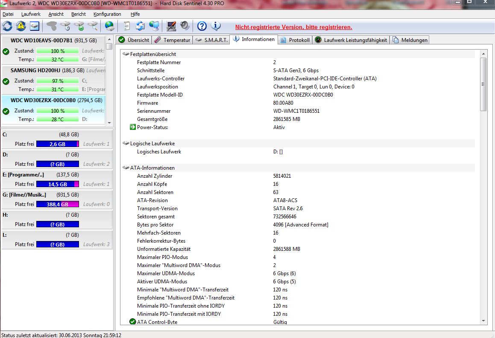Select the WDC WD10EAVS-00D7B1 drive entry

54,50
